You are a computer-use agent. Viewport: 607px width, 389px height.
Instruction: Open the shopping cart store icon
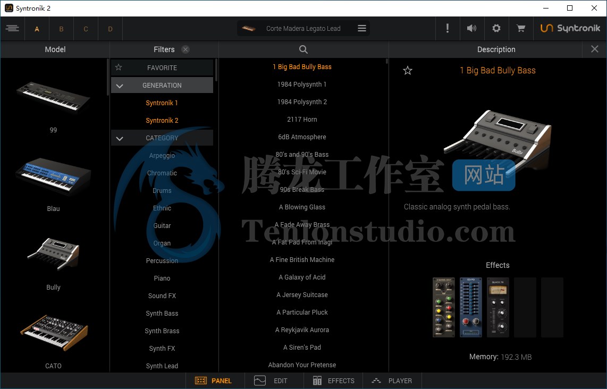coord(521,28)
